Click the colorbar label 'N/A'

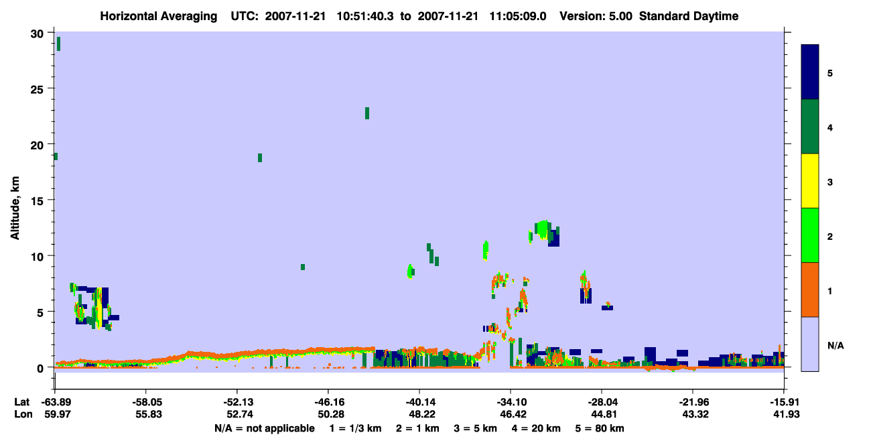click(835, 345)
